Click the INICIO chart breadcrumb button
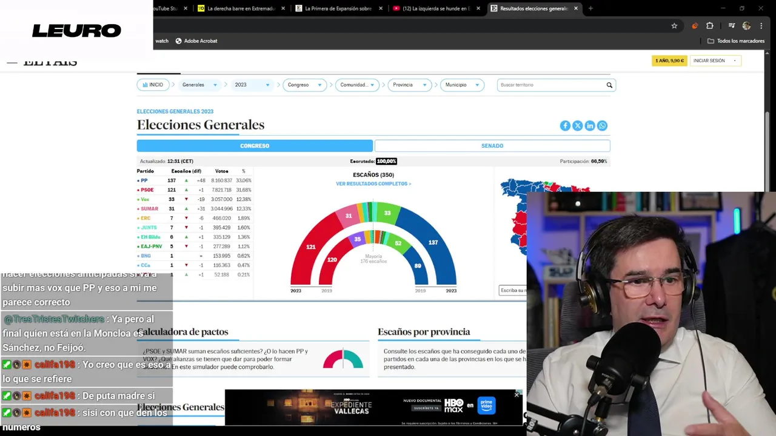This screenshot has width=776, height=436. click(x=152, y=85)
